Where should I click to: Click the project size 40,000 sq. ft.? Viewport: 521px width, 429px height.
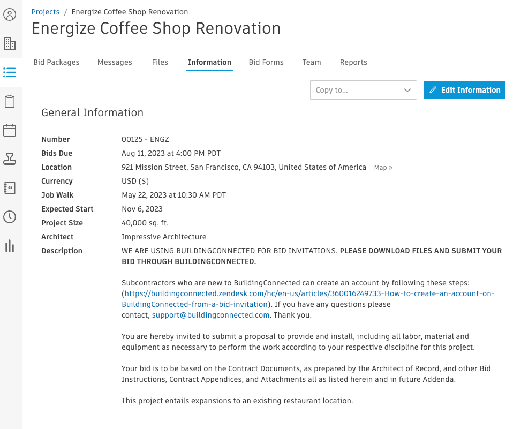pyautogui.click(x=145, y=223)
